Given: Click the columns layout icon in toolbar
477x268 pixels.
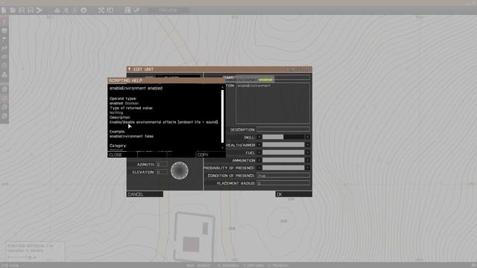Looking at the screenshot, I should [127, 10].
